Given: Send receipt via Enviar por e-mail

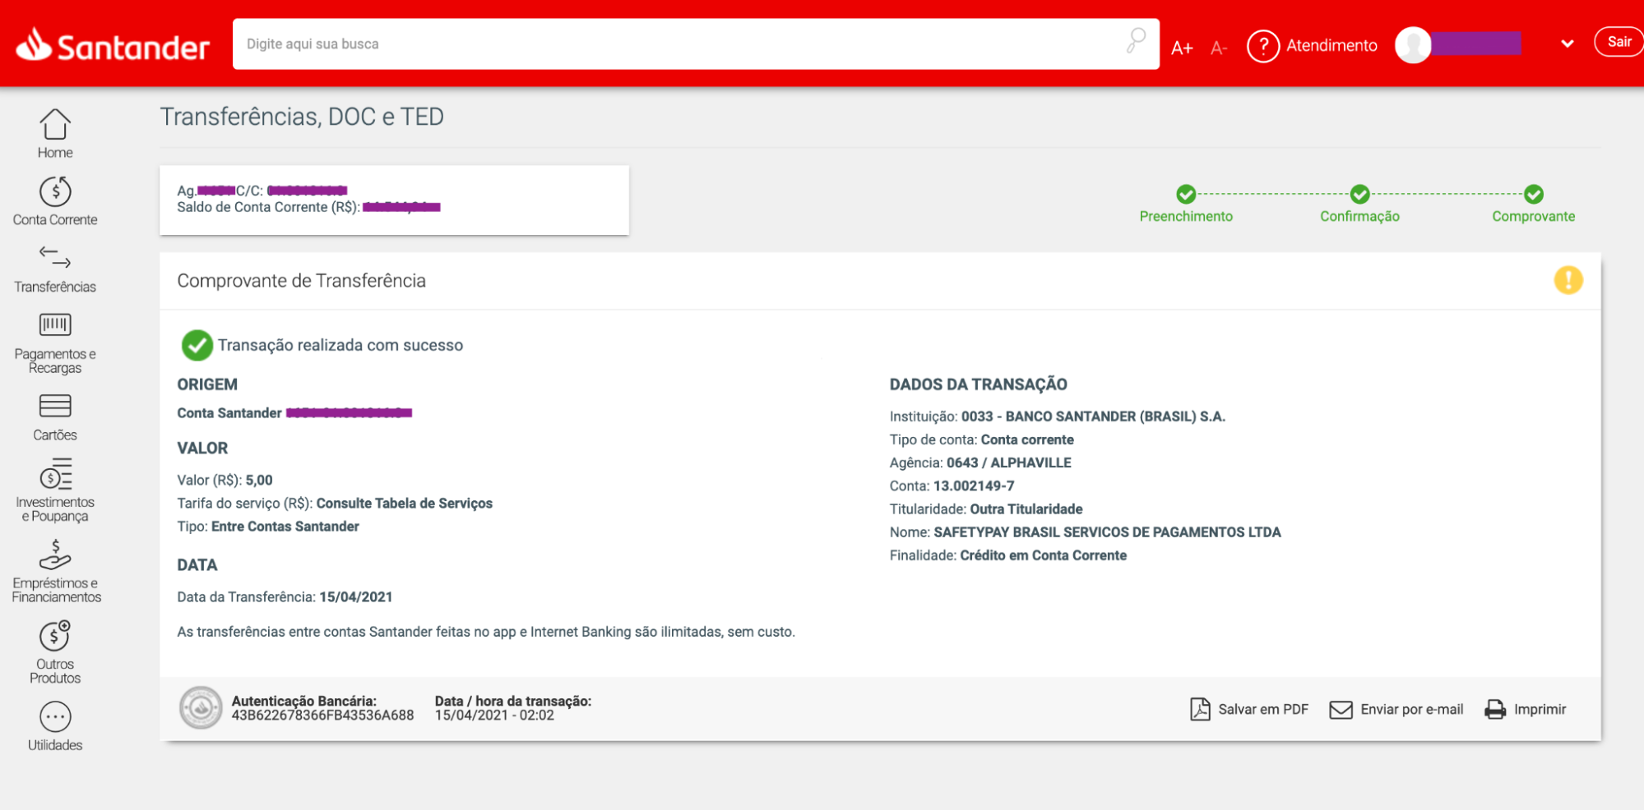Looking at the screenshot, I should (x=1396, y=709).
